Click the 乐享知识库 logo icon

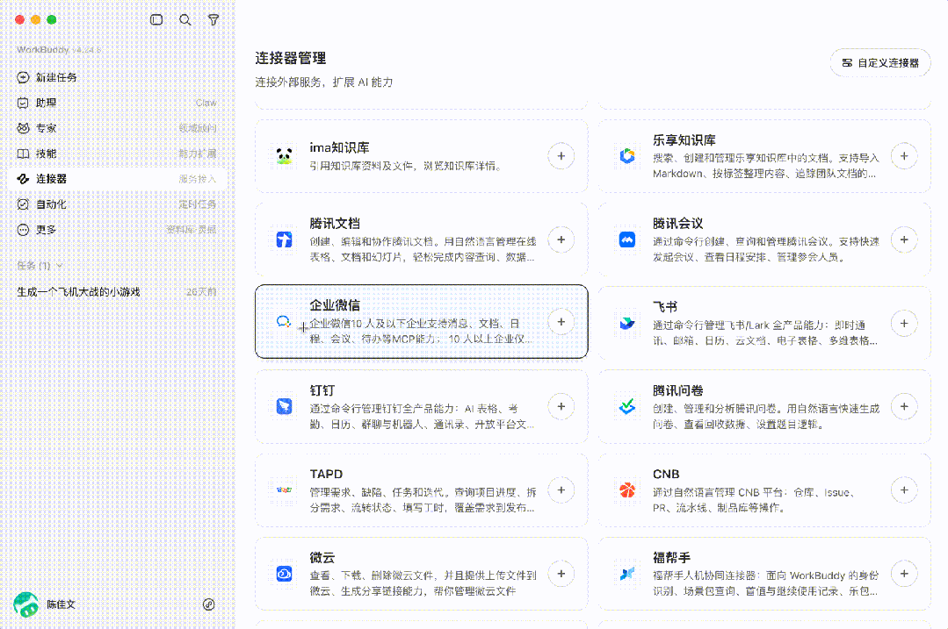(627, 156)
